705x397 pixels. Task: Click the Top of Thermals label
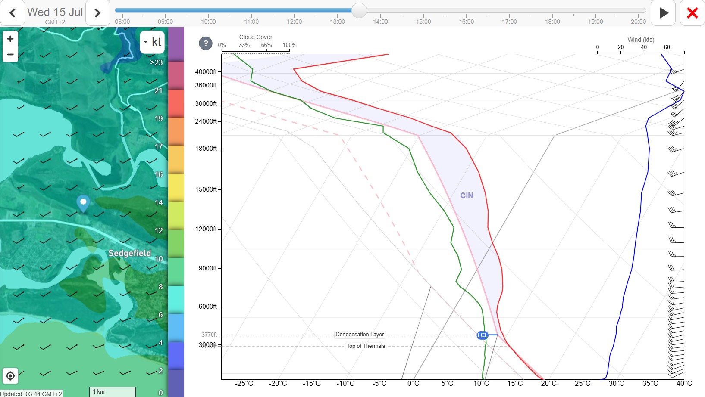click(366, 346)
